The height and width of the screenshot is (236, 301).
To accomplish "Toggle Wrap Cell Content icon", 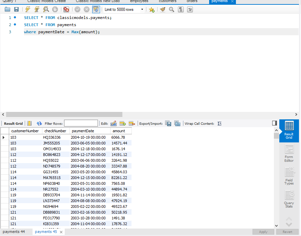I will [x=220, y=124].
